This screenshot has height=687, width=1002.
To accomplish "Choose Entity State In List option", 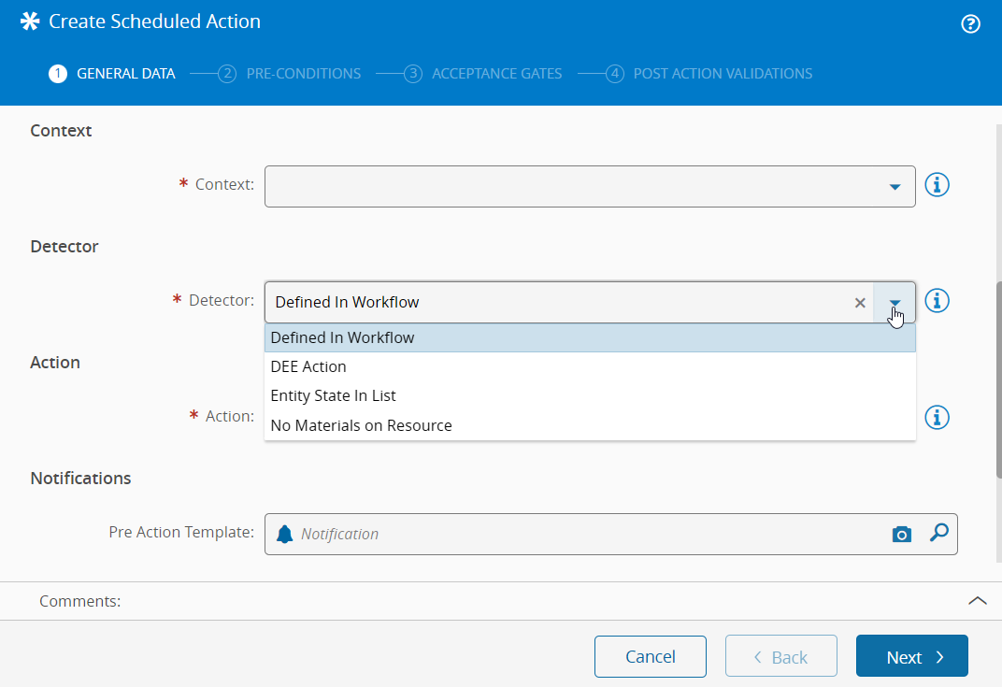I will tap(333, 396).
